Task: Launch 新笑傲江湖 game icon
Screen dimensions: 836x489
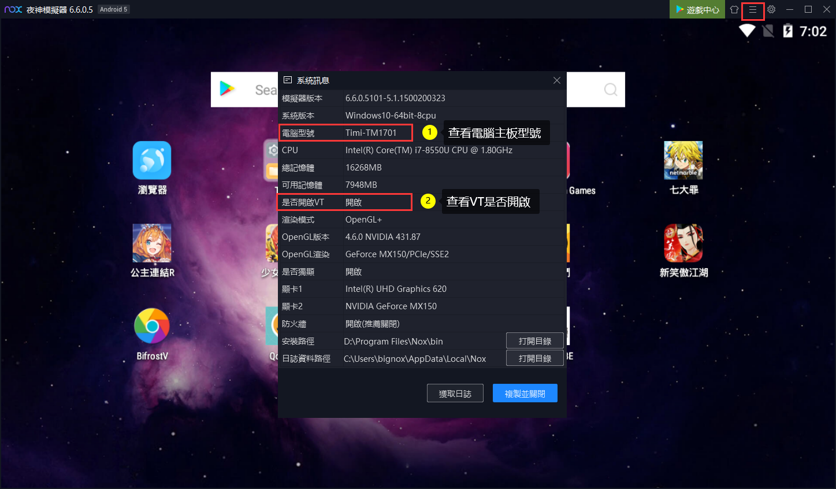Action: (x=683, y=250)
